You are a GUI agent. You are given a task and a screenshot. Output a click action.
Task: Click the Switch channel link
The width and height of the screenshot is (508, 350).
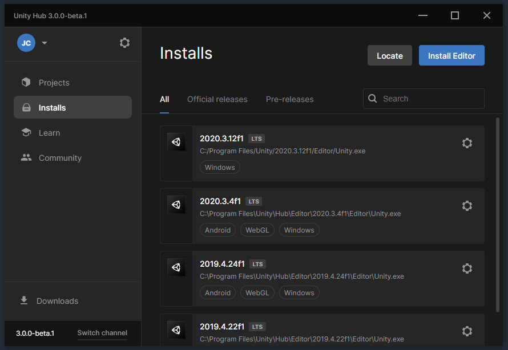[x=102, y=333]
